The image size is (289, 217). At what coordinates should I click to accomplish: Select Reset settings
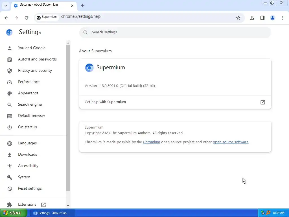tap(30, 188)
